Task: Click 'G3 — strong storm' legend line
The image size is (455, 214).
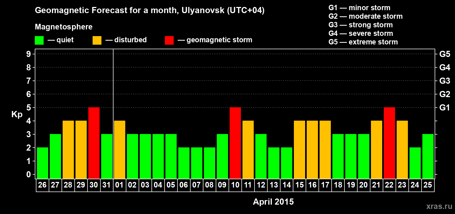Action: pyautogui.click(x=361, y=25)
